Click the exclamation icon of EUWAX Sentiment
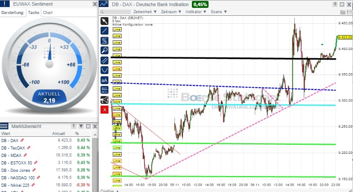Image resolution: width=353 pixels, height=192 pixels. [x=5, y=4]
